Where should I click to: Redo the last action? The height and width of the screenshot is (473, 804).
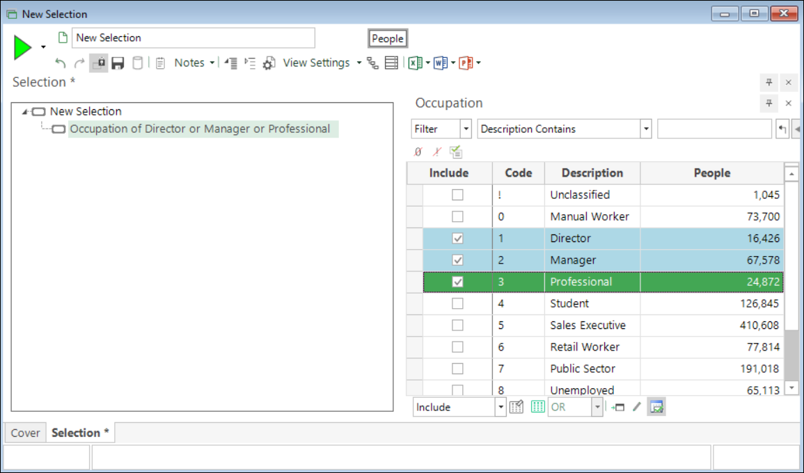pyautogui.click(x=79, y=63)
